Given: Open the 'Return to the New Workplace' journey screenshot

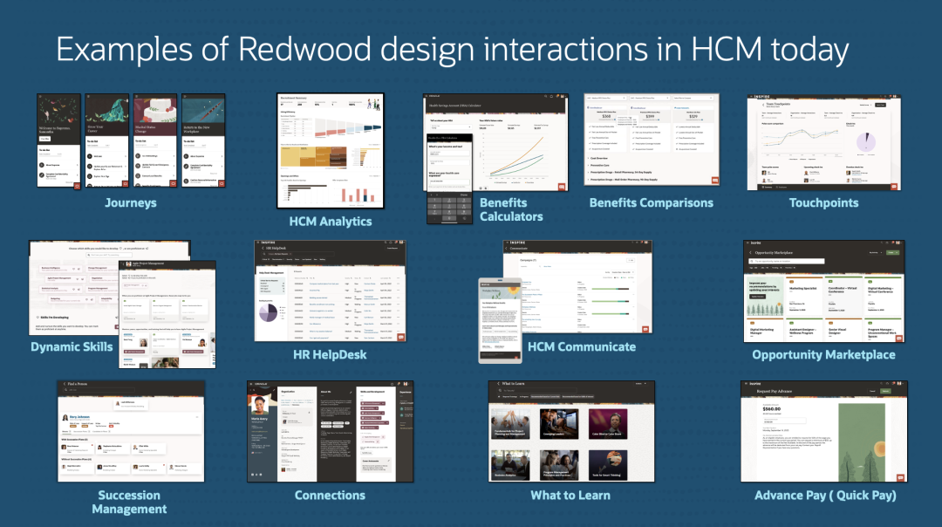Looking at the screenshot, I should [203, 140].
